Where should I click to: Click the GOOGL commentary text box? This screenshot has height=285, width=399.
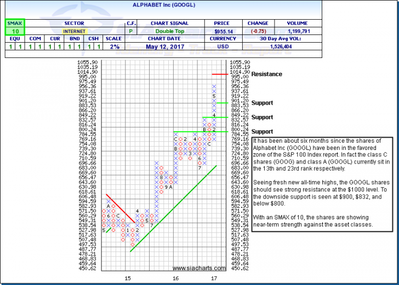[321, 184]
